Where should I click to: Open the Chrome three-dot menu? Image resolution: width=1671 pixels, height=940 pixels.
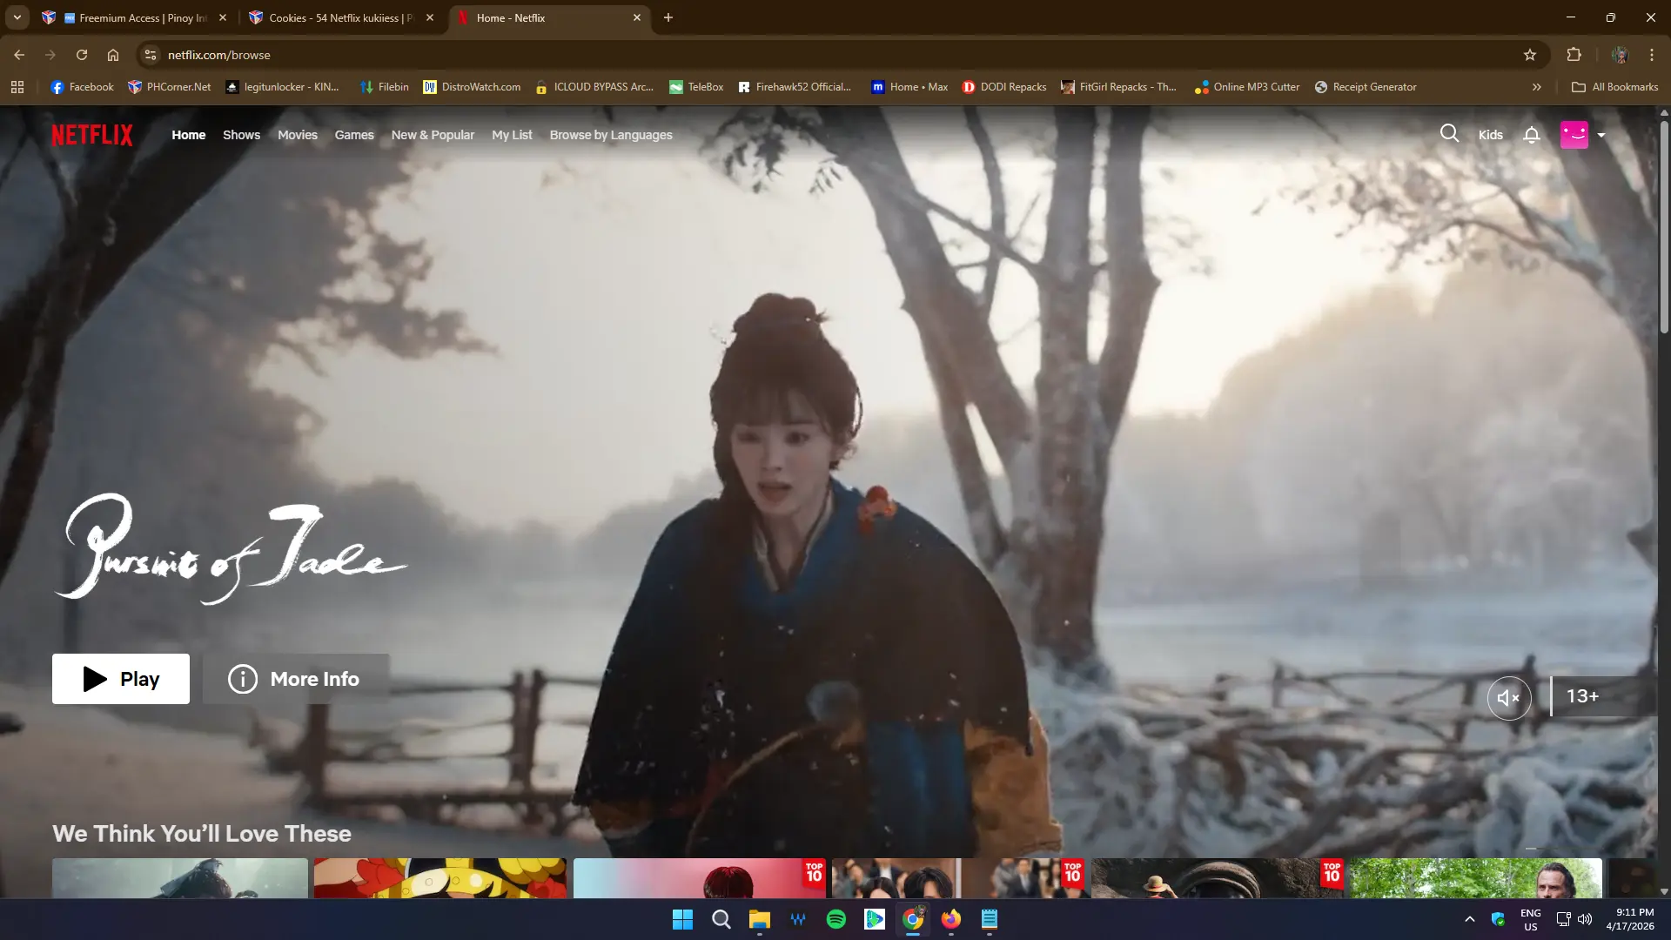point(1652,55)
